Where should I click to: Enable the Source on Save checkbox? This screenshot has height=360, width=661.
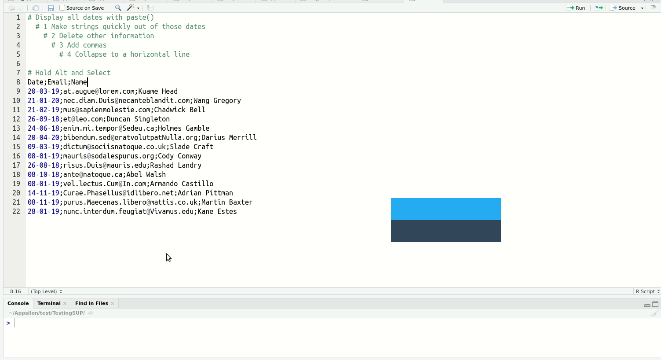tap(62, 8)
